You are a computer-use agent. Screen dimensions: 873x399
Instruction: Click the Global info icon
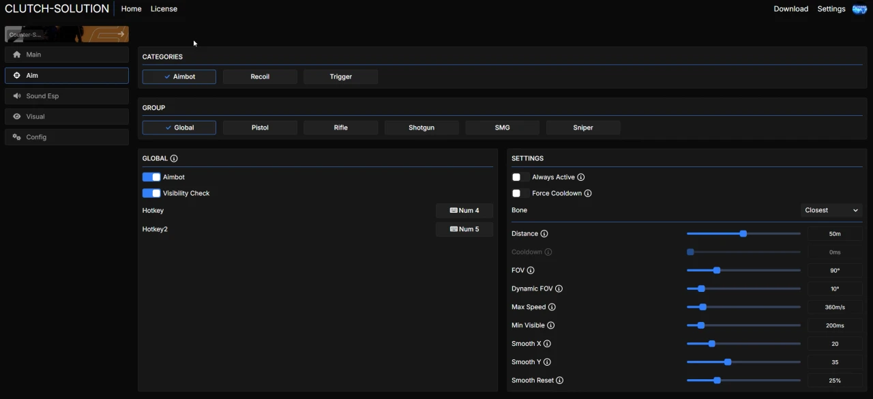tap(174, 158)
